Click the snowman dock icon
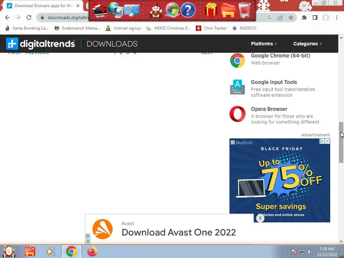Viewport: 344px width, 258px height. (x=156, y=10)
